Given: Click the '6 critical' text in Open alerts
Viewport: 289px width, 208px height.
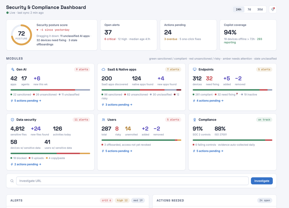Looking at the screenshot, I should [110, 39].
